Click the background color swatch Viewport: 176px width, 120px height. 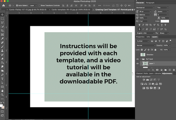pos(3,107)
